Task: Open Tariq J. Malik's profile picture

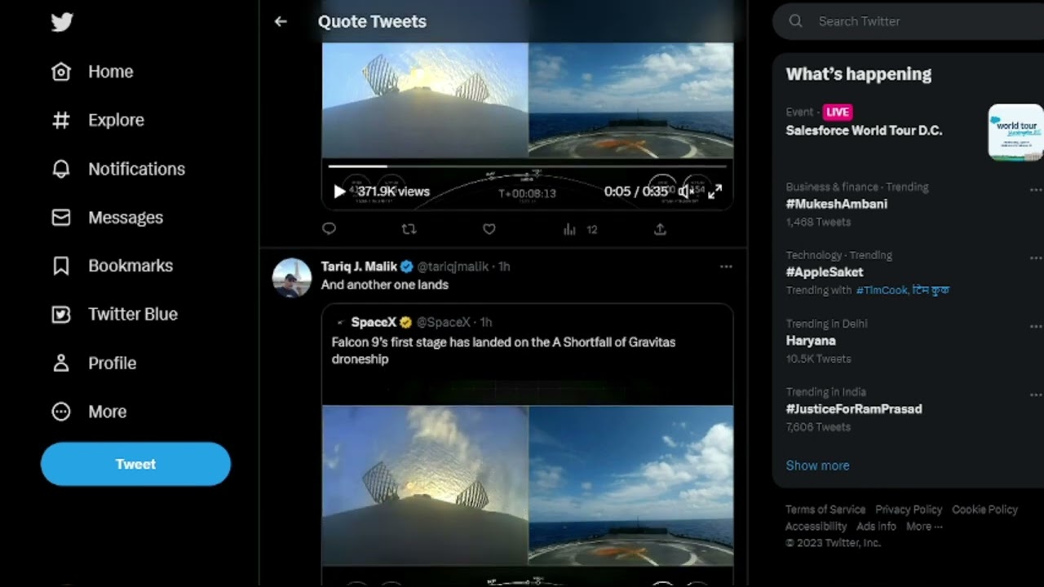Action: [x=291, y=278]
